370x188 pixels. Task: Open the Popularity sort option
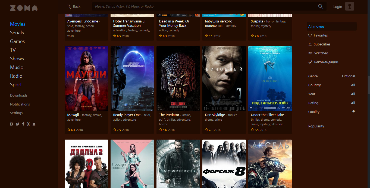(316, 126)
